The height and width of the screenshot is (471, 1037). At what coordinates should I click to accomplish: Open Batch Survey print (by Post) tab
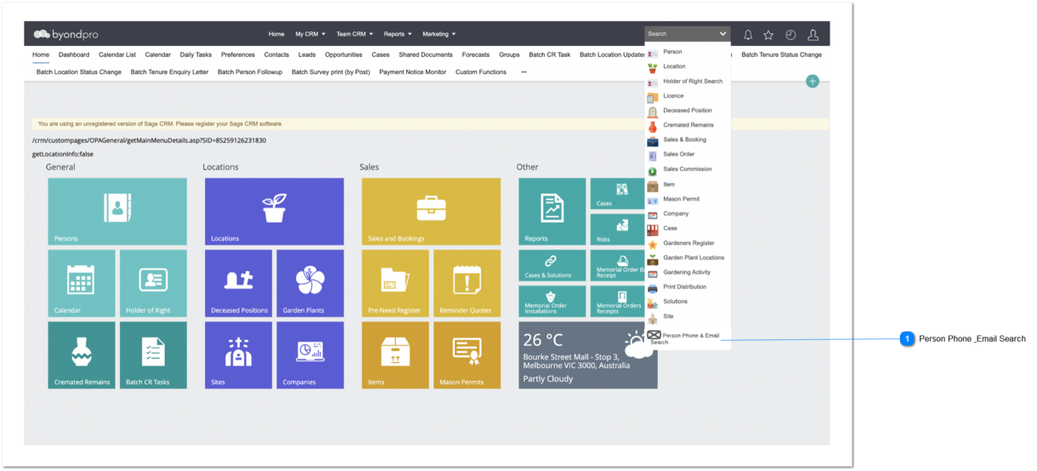pyautogui.click(x=331, y=72)
